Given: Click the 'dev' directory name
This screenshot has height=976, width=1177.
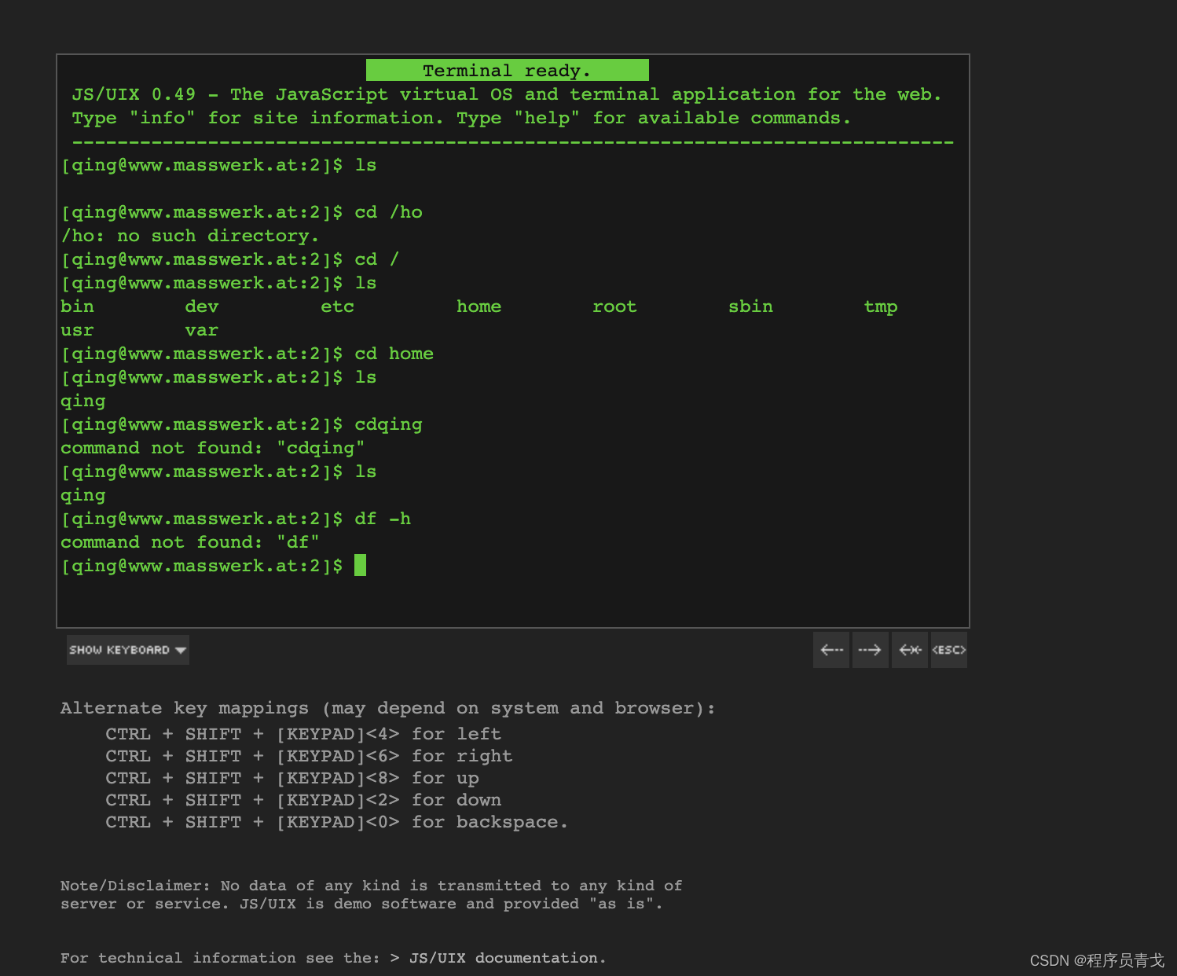Looking at the screenshot, I should (x=202, y=306).
